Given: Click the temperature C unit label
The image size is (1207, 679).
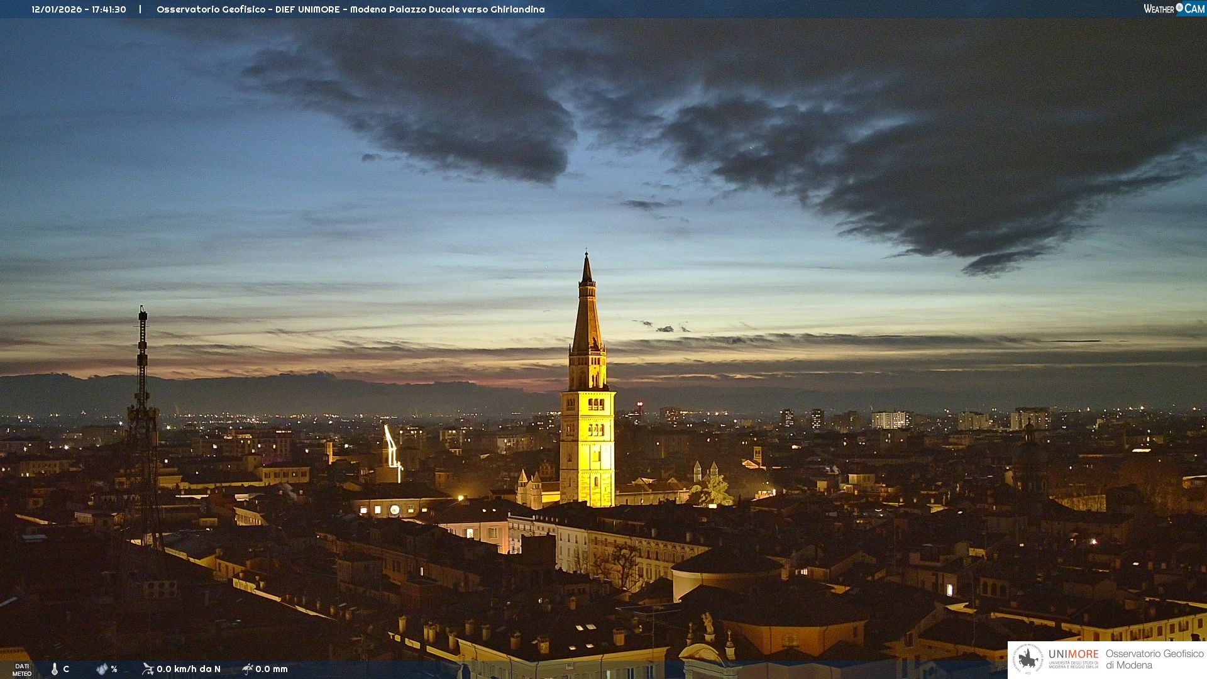Looking at the screenshot, I should point(66,669).
